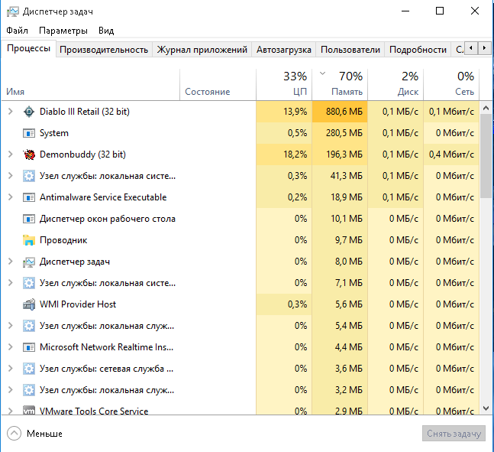Expand the 41,3 МБ Узел службы row
The height and width of the screenshot is (452, 494).
tap(11, 176)
